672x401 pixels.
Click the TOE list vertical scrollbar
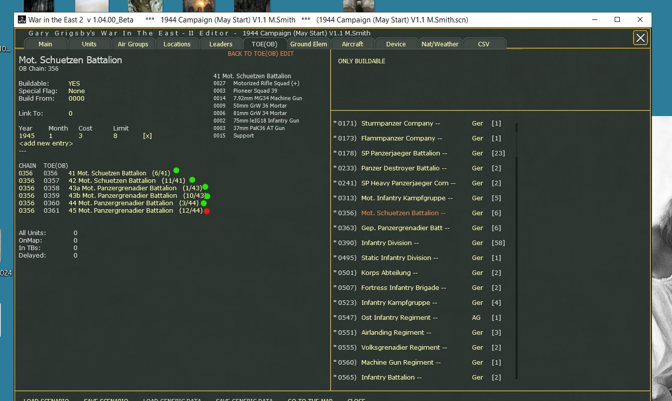tap(517, 251)
